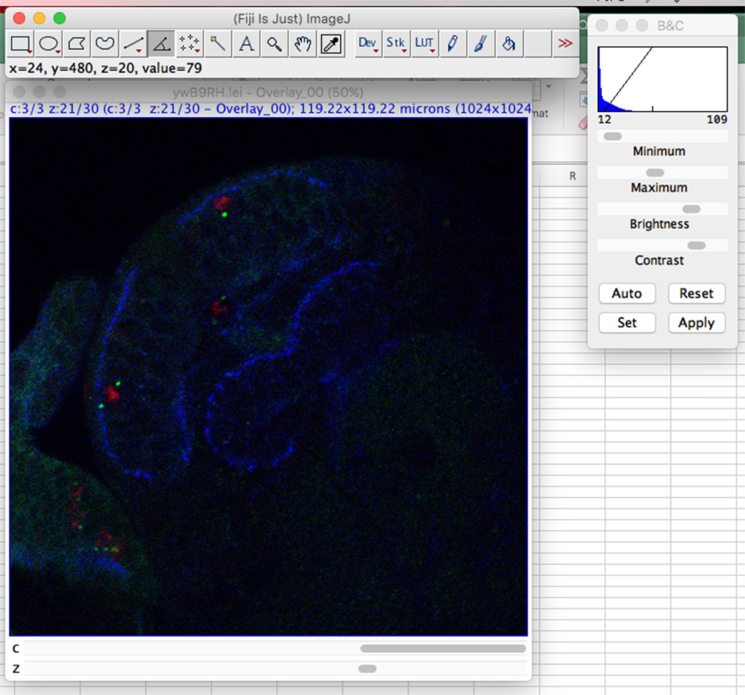Select the Freehand selection tool
Screen dimensions: 745x695
(x=105, y=43)
